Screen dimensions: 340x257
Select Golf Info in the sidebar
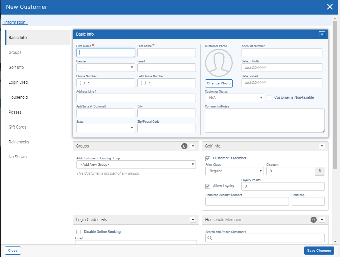tap(16, 67)
